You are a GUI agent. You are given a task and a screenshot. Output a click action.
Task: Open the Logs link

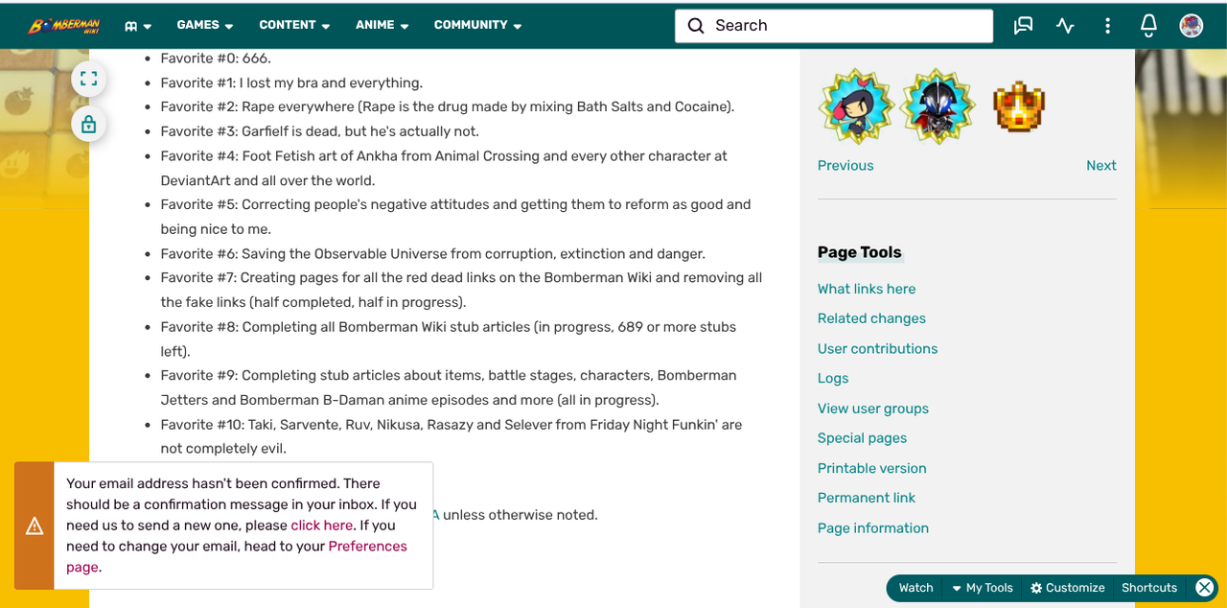pos(833,378)
